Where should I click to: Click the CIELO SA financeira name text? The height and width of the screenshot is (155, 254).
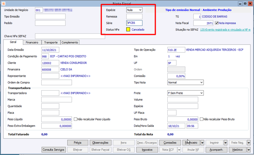pyautogui.click(x=66, y=69)
